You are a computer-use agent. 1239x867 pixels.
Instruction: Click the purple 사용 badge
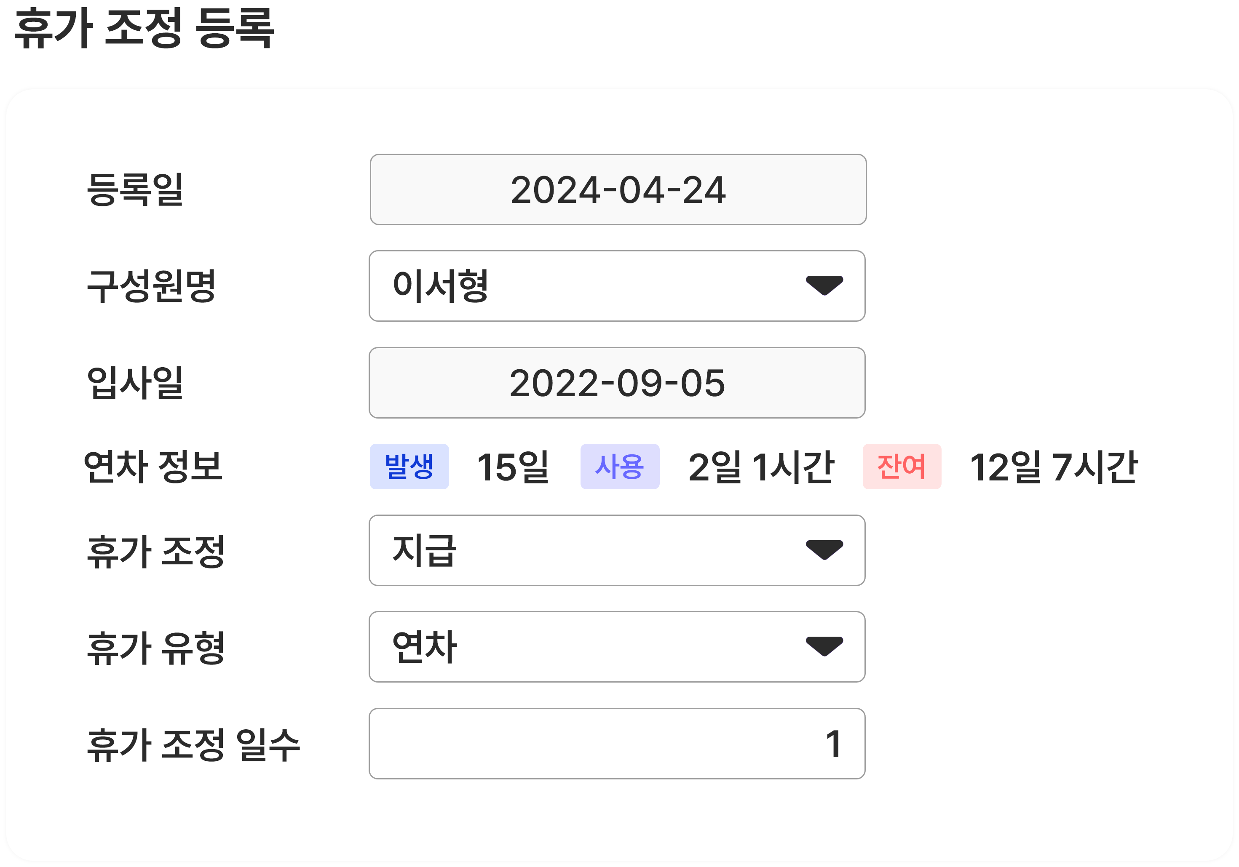click(x=619, y=467)
